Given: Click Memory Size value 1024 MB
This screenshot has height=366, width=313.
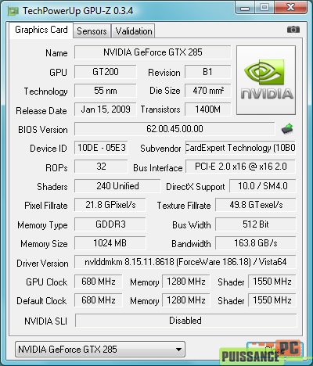Looking at the screenshot, I should (x=110, y=243).
